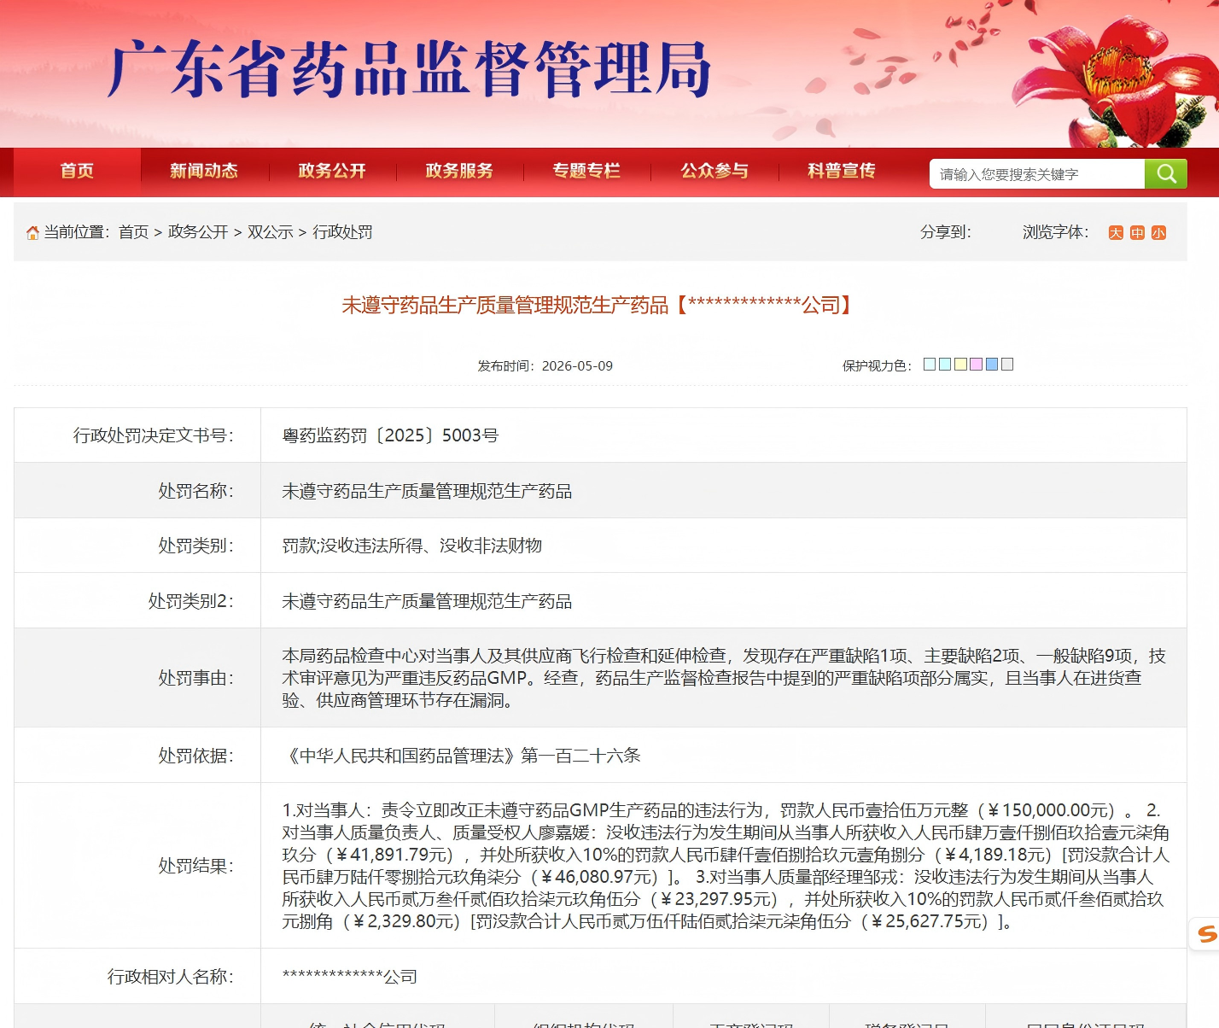This screenshot has width=1219, height=1028.
Task: Open the 新闻动态 menu item
Action: tap(204, 171)
